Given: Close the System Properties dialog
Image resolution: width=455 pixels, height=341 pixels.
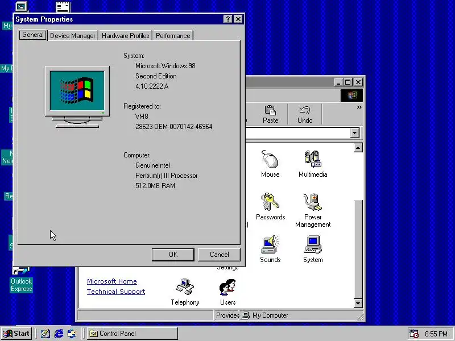Looking at the screenshot, I should (x=238, y=19).
